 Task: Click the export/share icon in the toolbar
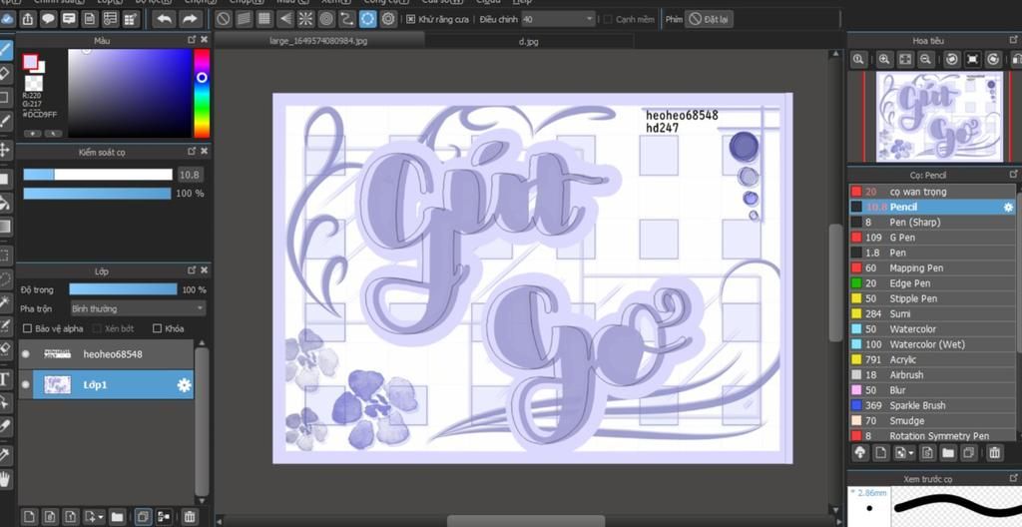[x=27, y=19]
